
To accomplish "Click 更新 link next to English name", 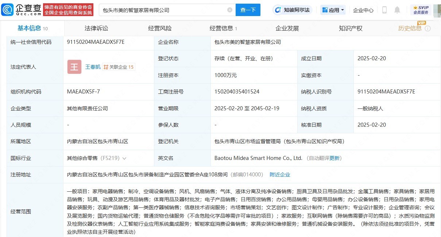I will (x=334, y=158).
